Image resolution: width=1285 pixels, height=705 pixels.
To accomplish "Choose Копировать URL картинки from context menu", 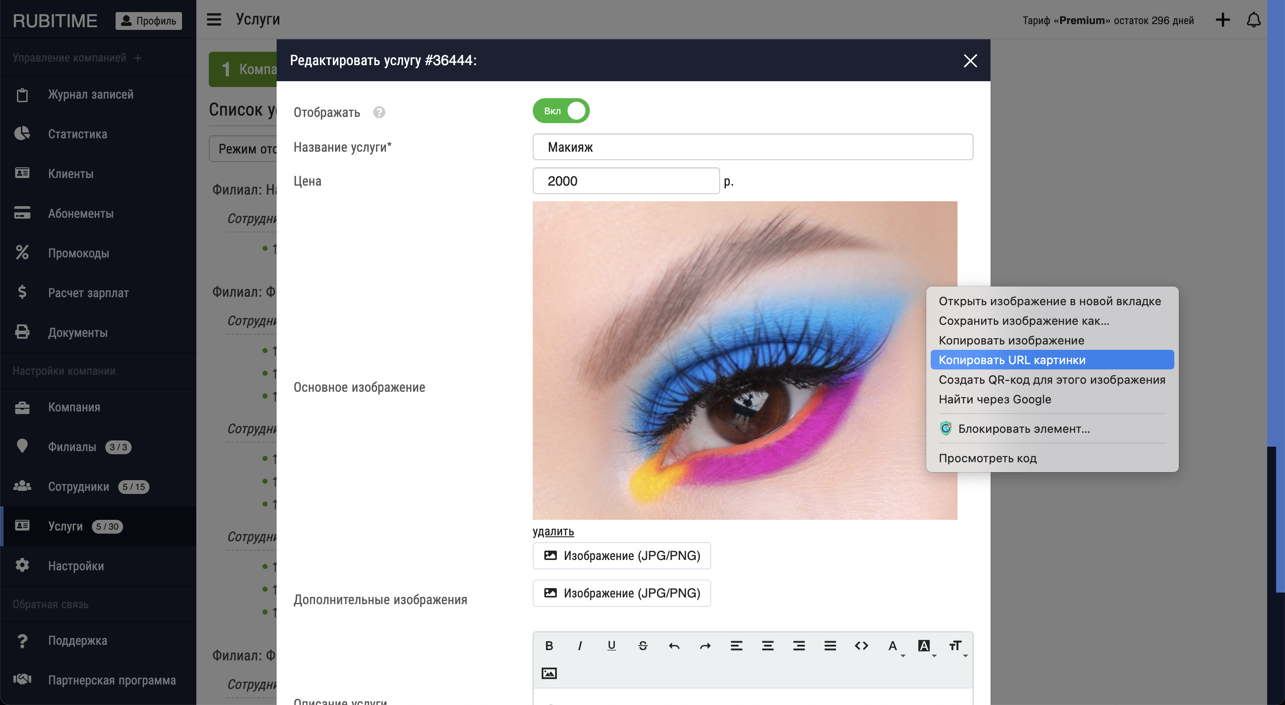I will (1011, 360).
